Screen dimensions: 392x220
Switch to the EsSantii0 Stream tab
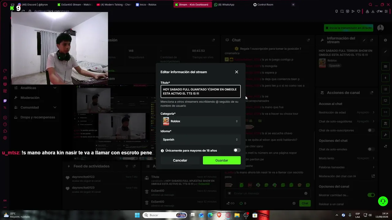[75, 5]
